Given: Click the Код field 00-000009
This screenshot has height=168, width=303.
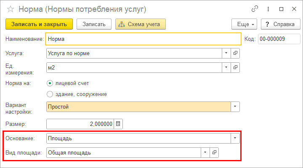Looking at the screenshot, I should click(279, 39).
